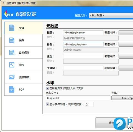Open the 配置文件 profile dropdown
133x132 pixels.
pyautogui.click(x=111, y=15)
